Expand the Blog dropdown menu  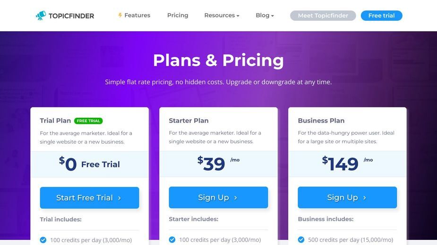click(265, 15)
